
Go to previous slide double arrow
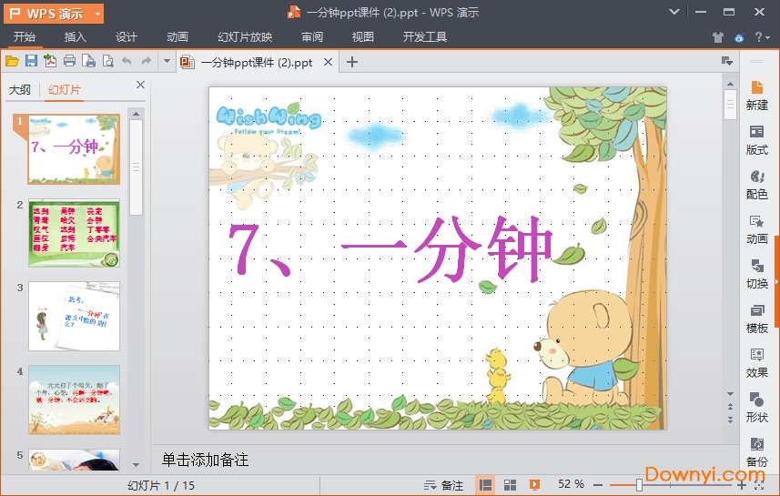(730, 407)
